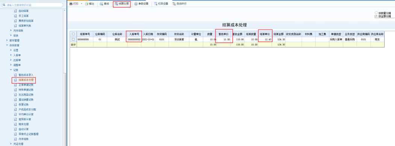Screen dimensions: 395x146
Task: Click the 入库单号 column header
Action: [x=134, y=34]
